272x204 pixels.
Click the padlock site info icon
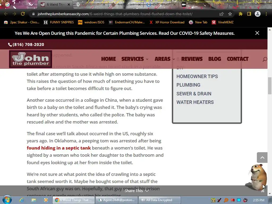tap(33, 14)
